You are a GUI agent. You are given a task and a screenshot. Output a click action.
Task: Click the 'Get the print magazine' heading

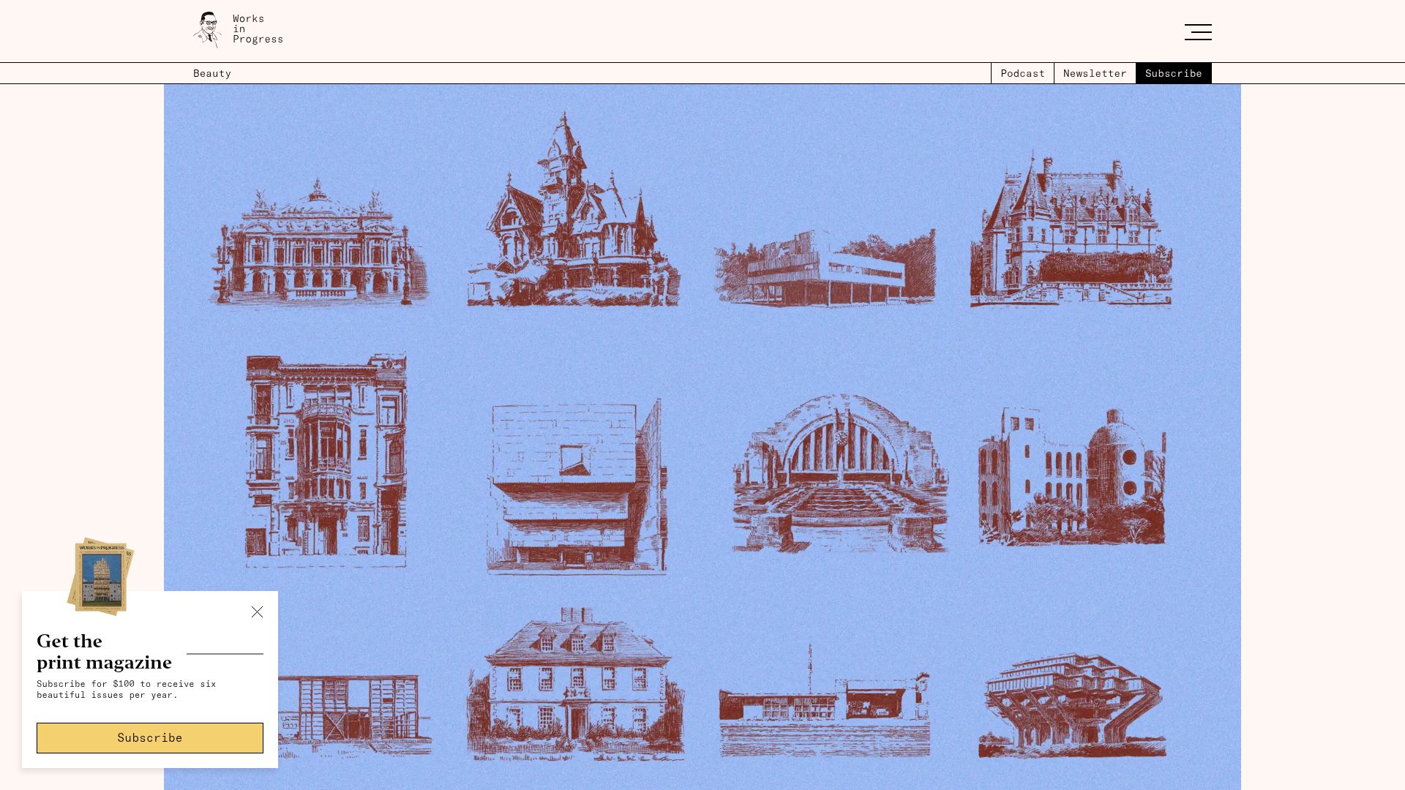tap(104, 652)
